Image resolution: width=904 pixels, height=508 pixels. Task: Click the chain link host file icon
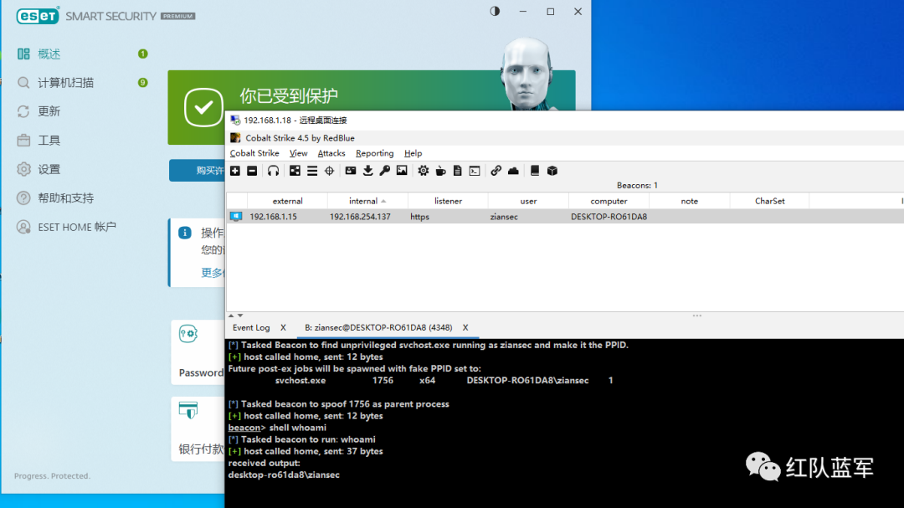[496, 171]
